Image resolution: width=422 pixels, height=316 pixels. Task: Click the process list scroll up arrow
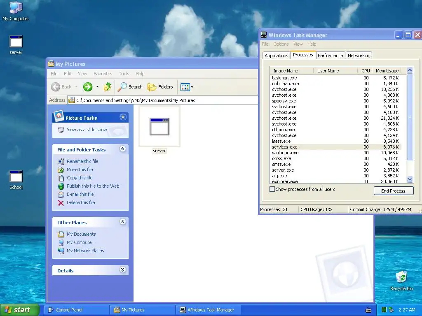pos(410,70)
